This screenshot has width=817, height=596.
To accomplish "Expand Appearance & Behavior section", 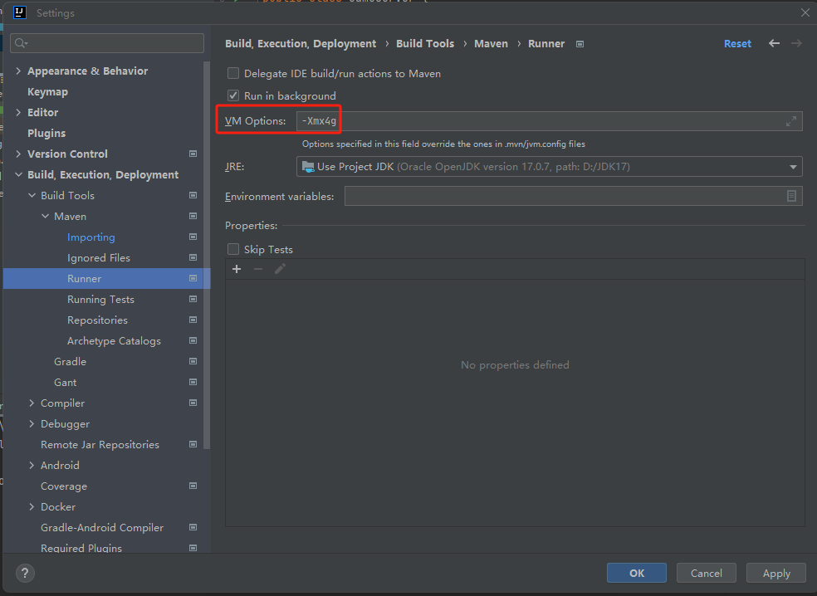I will pos(18,71).
